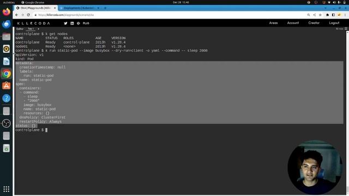The width and height of the screenshot is (349, 196).
Task: Switch to the Editor tab
Action: pyautogui.click(x=20, y=29)
